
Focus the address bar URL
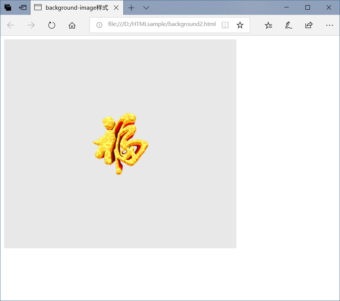(x=162, y=24)
